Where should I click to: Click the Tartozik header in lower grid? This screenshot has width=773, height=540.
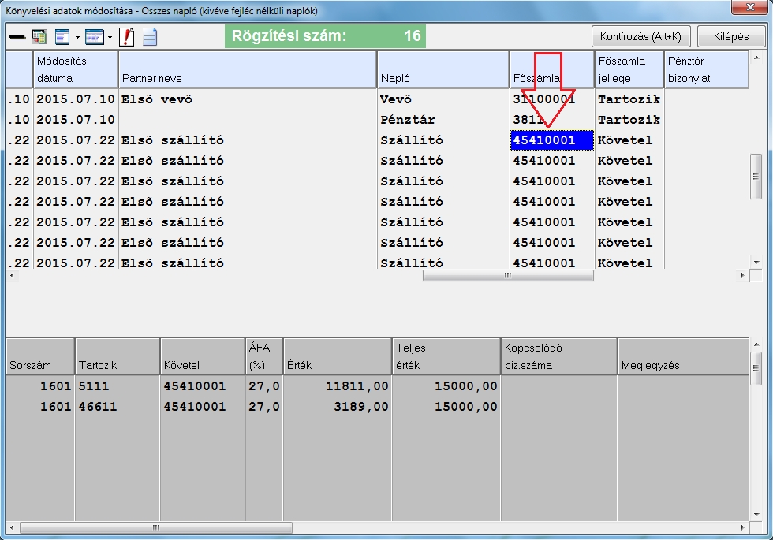(x=118, y=357)
